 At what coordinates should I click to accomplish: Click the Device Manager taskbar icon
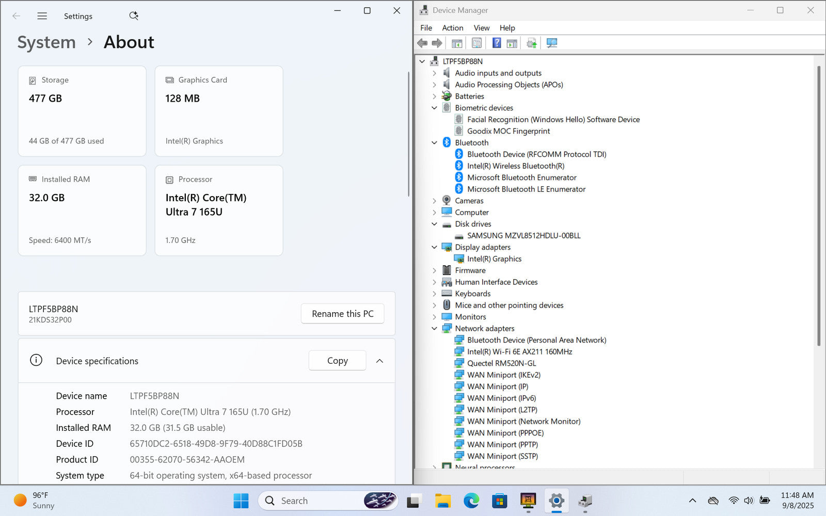tap(585, 501)
